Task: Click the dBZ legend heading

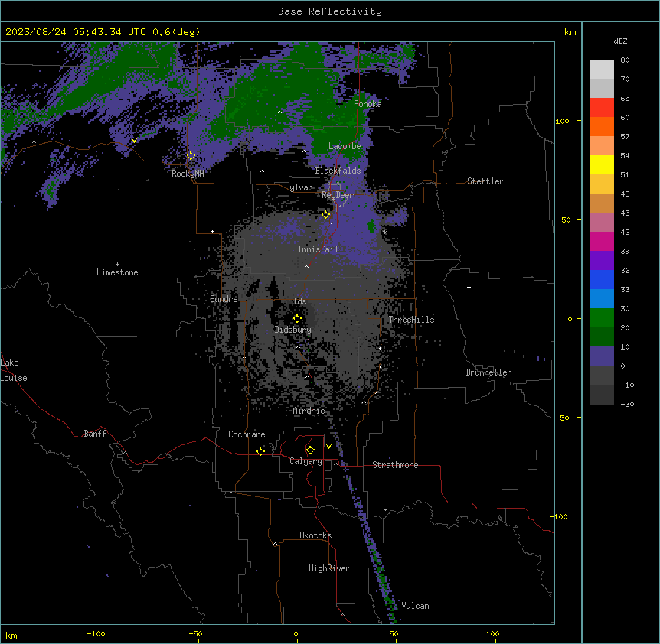Action: (x=620, y=41)
